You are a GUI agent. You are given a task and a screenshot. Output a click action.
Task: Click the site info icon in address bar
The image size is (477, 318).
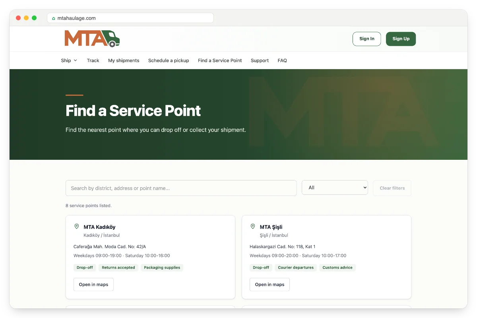pos(54,18)
